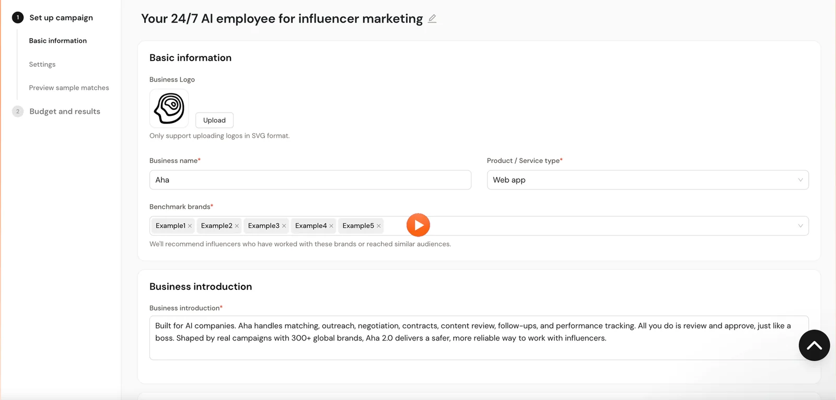Select step 1 Set up campaign
The width and height of the screenshot is (836, 400).
coord(61,18)
